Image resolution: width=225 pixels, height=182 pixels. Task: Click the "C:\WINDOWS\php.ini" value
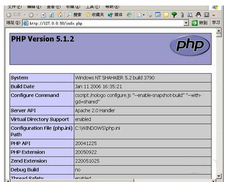(97, 128)
